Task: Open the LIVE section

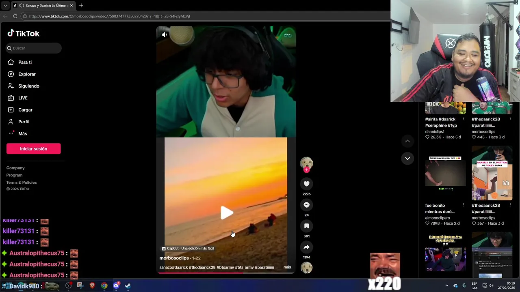Action: pyautogui.click(x=23, y=98)
